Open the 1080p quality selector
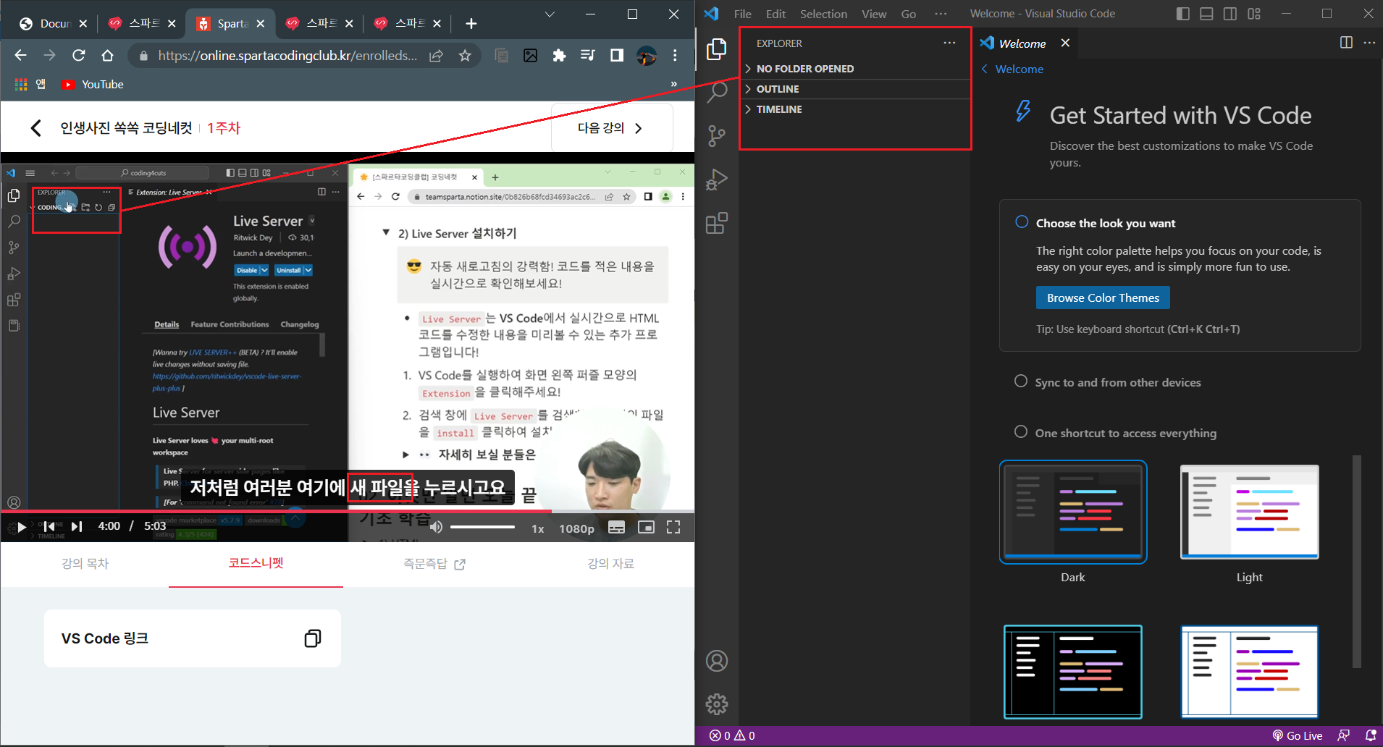The height and width of the screenshot is (747, 1383). (576, 528)
